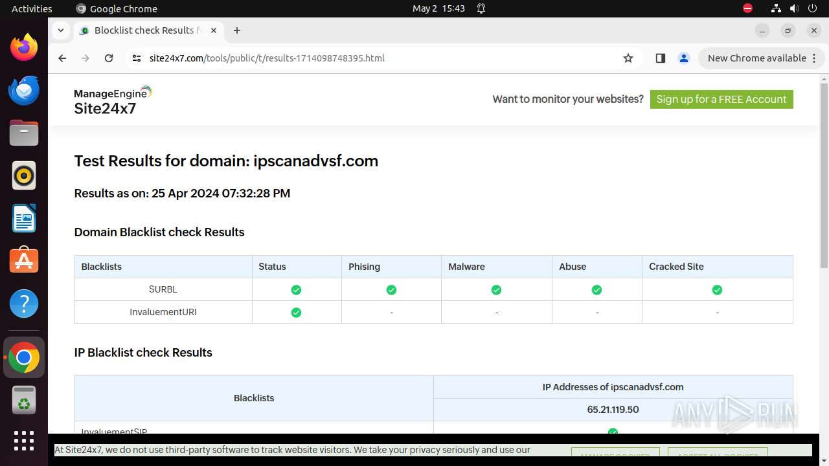
Task: Select the SURBL blacklist cell
Action: pyautogui.click(x=163, y=289)
